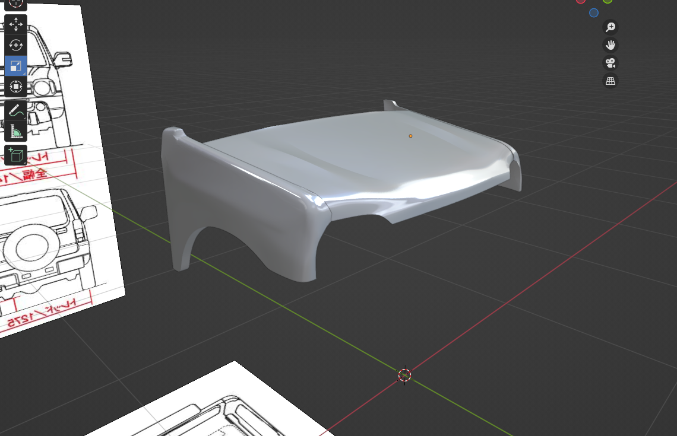Select the Annotate pencil tool
The height and width of the screenshot is (436, 677).
tap(16, 111)
